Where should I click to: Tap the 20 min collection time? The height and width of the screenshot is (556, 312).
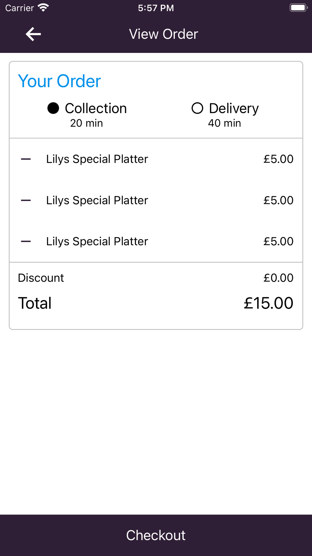[86, 123]
